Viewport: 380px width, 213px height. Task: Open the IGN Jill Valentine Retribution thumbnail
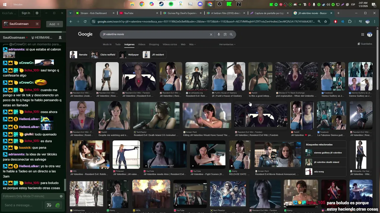tap(89, 155)
